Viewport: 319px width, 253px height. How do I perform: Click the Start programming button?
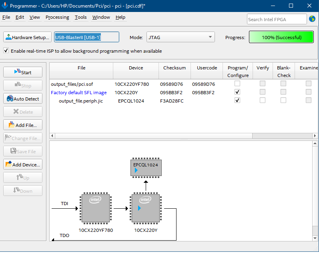click(x=23, y=72)
